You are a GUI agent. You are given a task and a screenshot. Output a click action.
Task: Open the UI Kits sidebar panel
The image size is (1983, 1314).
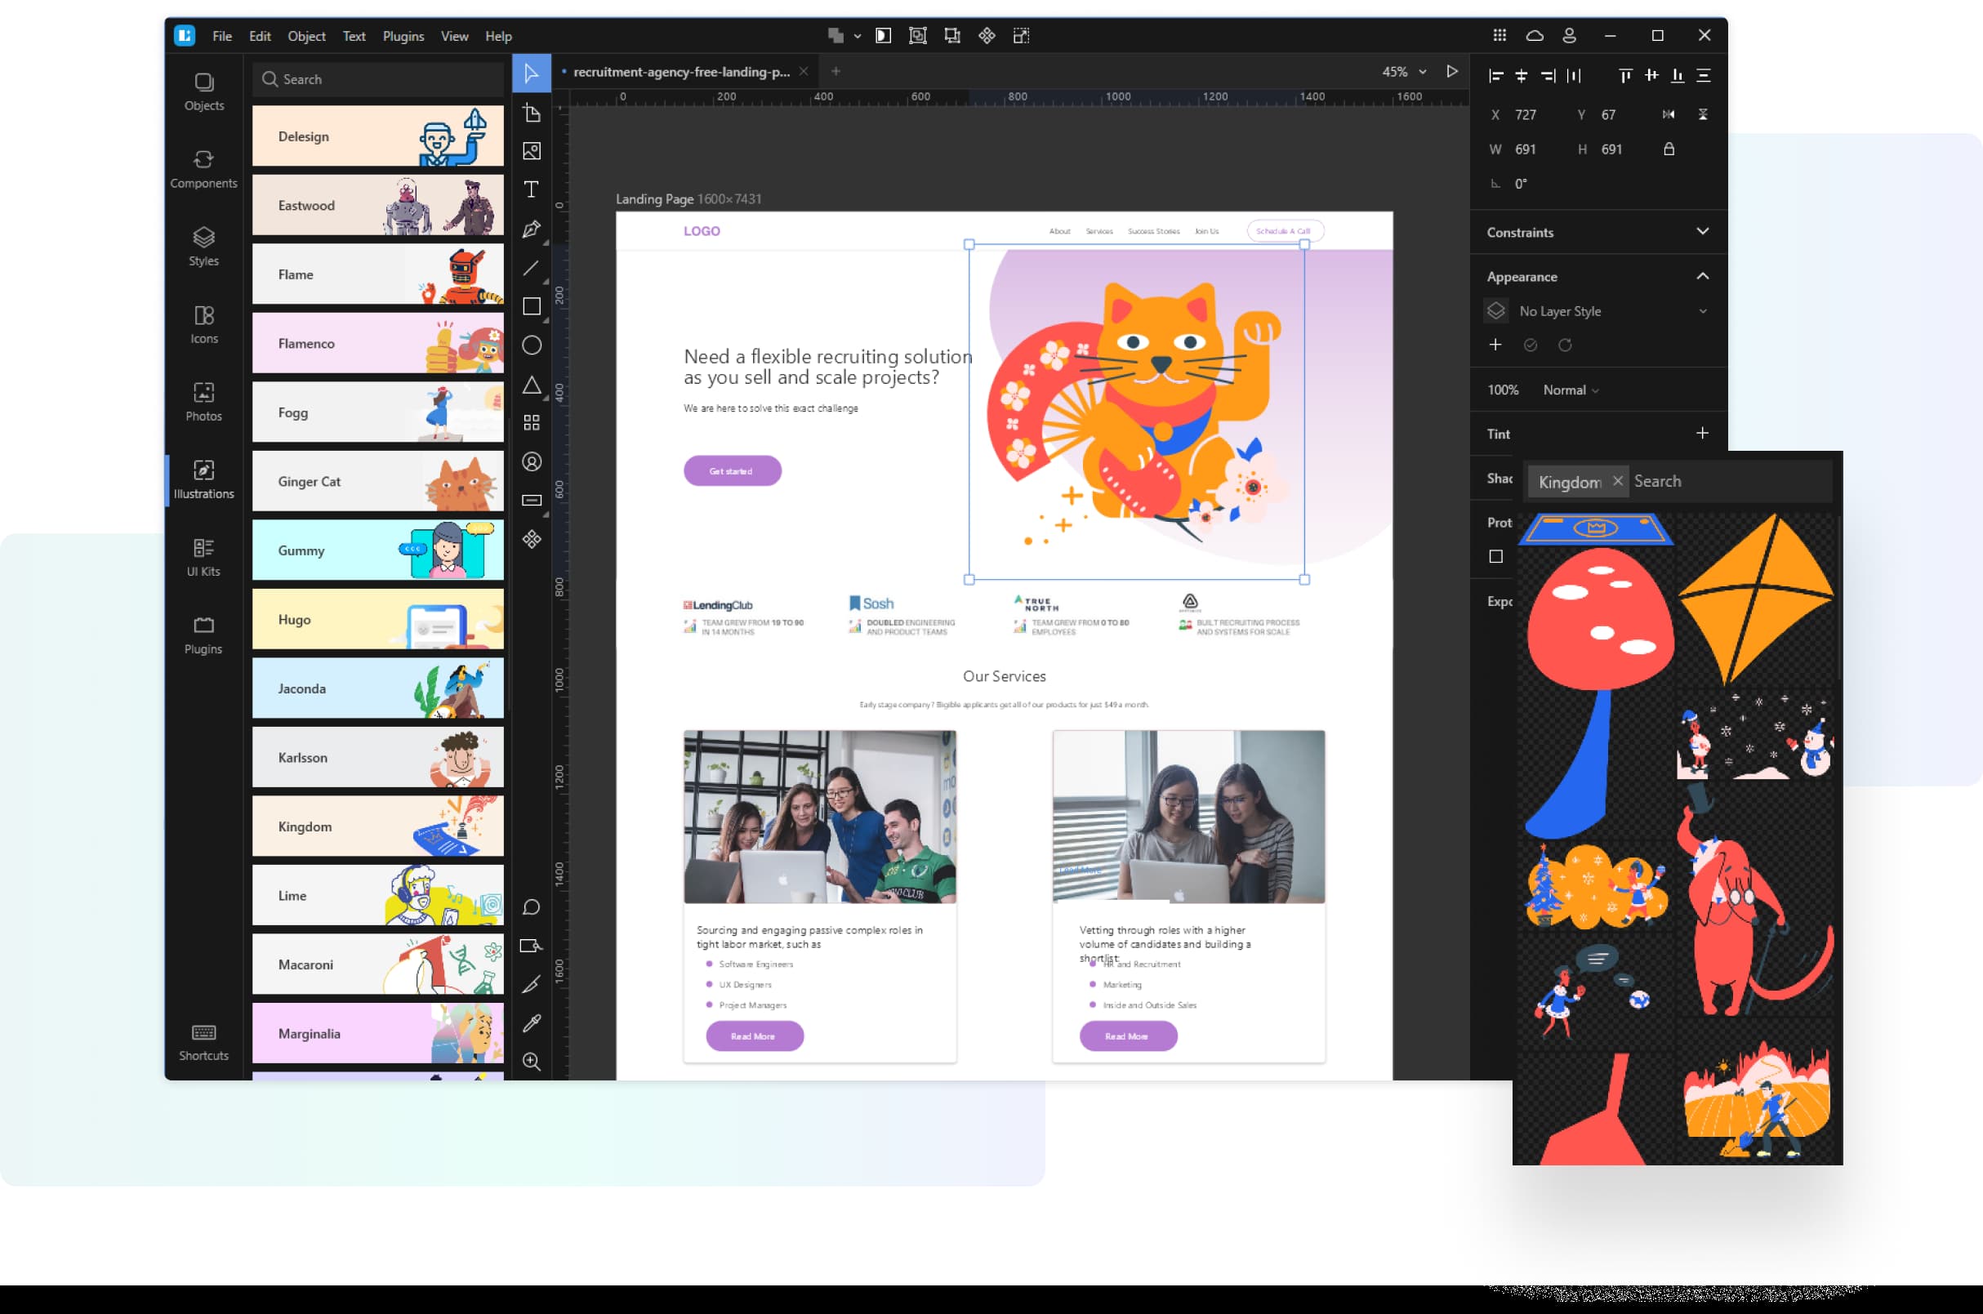203,556
